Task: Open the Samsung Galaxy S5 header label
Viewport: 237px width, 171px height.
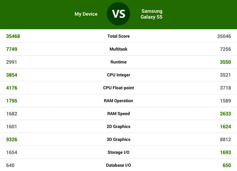Action: click(151, 14)
